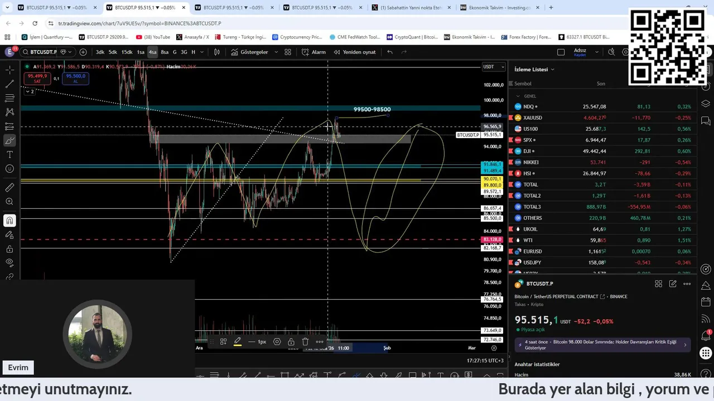Undo the last chart action
Viewport: 714px width, 401px height.
390,52
